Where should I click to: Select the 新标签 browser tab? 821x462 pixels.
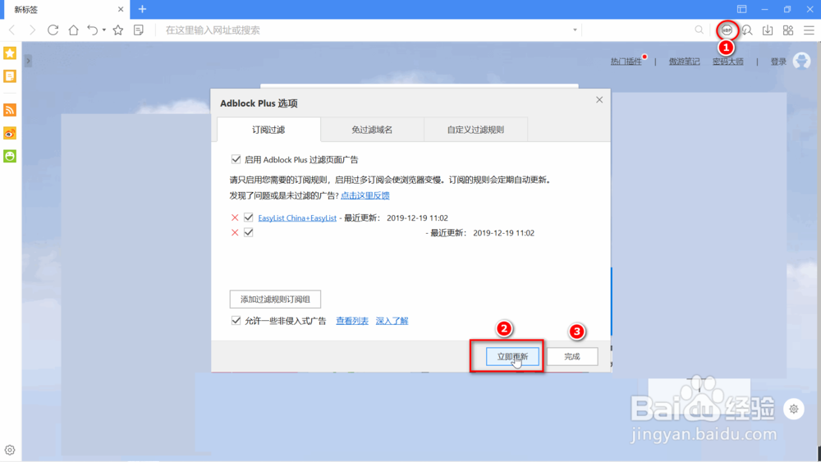[67, 9]
